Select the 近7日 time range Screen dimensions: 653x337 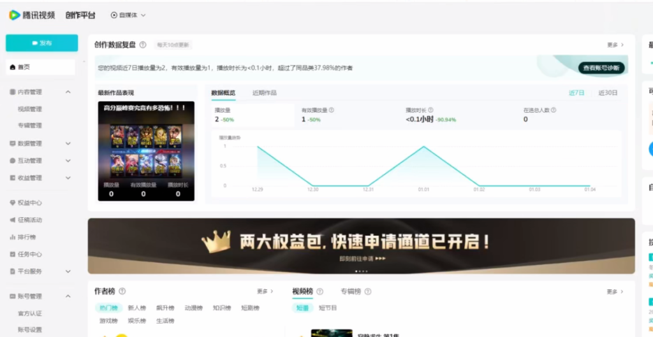576,93
